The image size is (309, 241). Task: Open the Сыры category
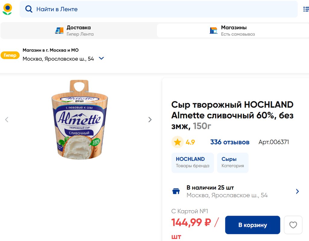click(232, 162)
